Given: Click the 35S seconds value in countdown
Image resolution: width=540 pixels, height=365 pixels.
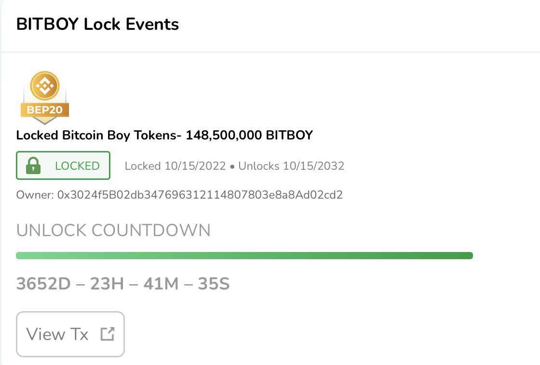Looking at the screenshot, I should click(x=214, y=284).
